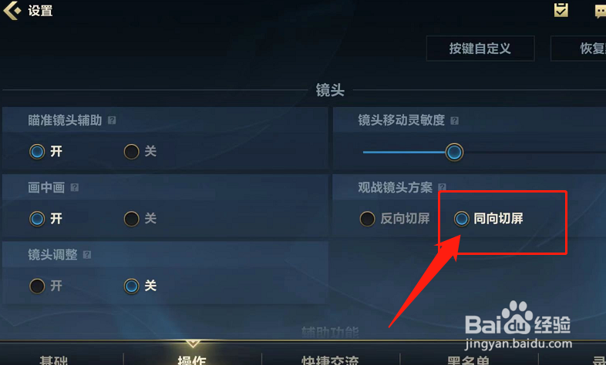Show help for 瞄准镜头辅助

(x=112, y=120)
